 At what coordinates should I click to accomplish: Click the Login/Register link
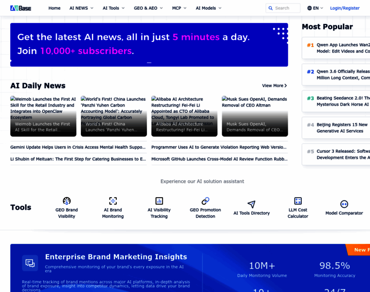click(x=345, y=8)
